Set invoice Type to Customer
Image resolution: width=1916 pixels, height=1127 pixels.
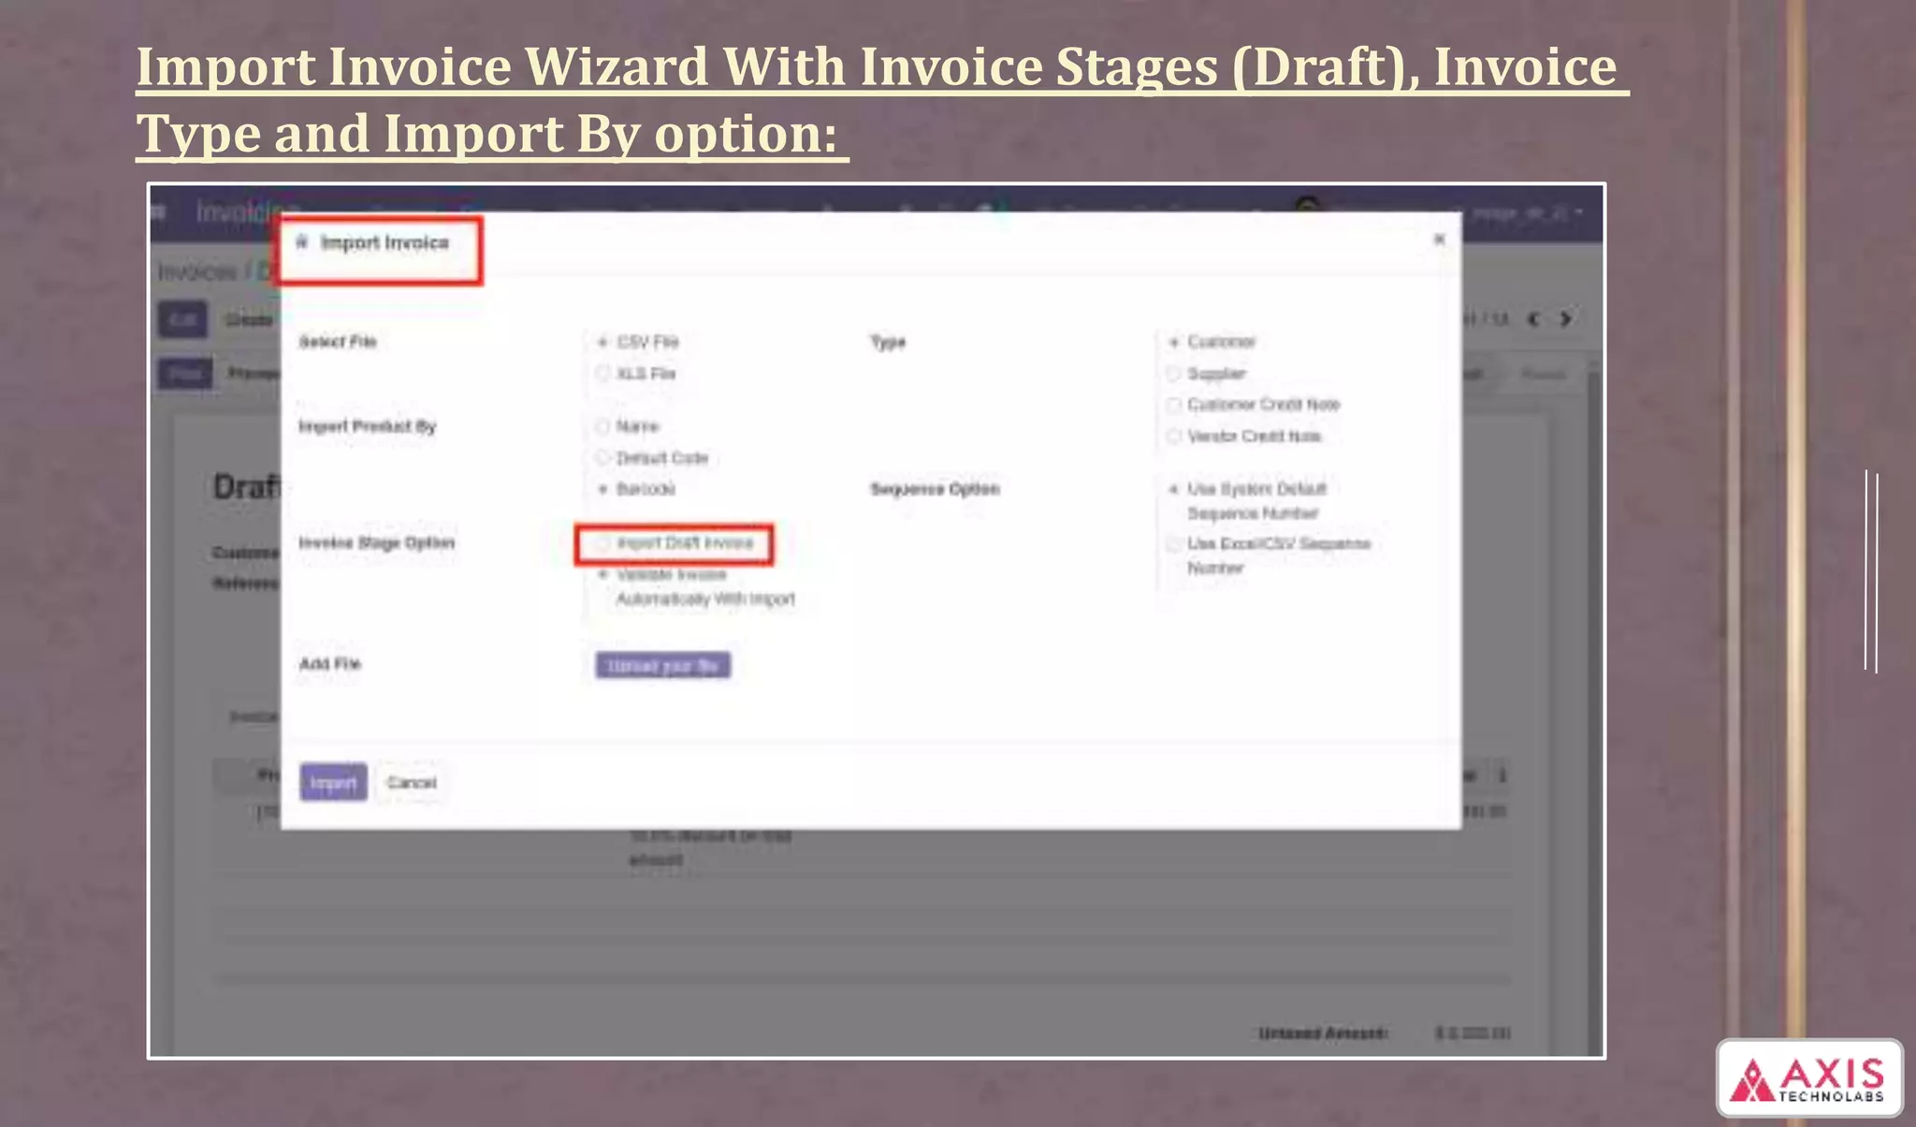pyautogui.click(x=1174, y=342)
